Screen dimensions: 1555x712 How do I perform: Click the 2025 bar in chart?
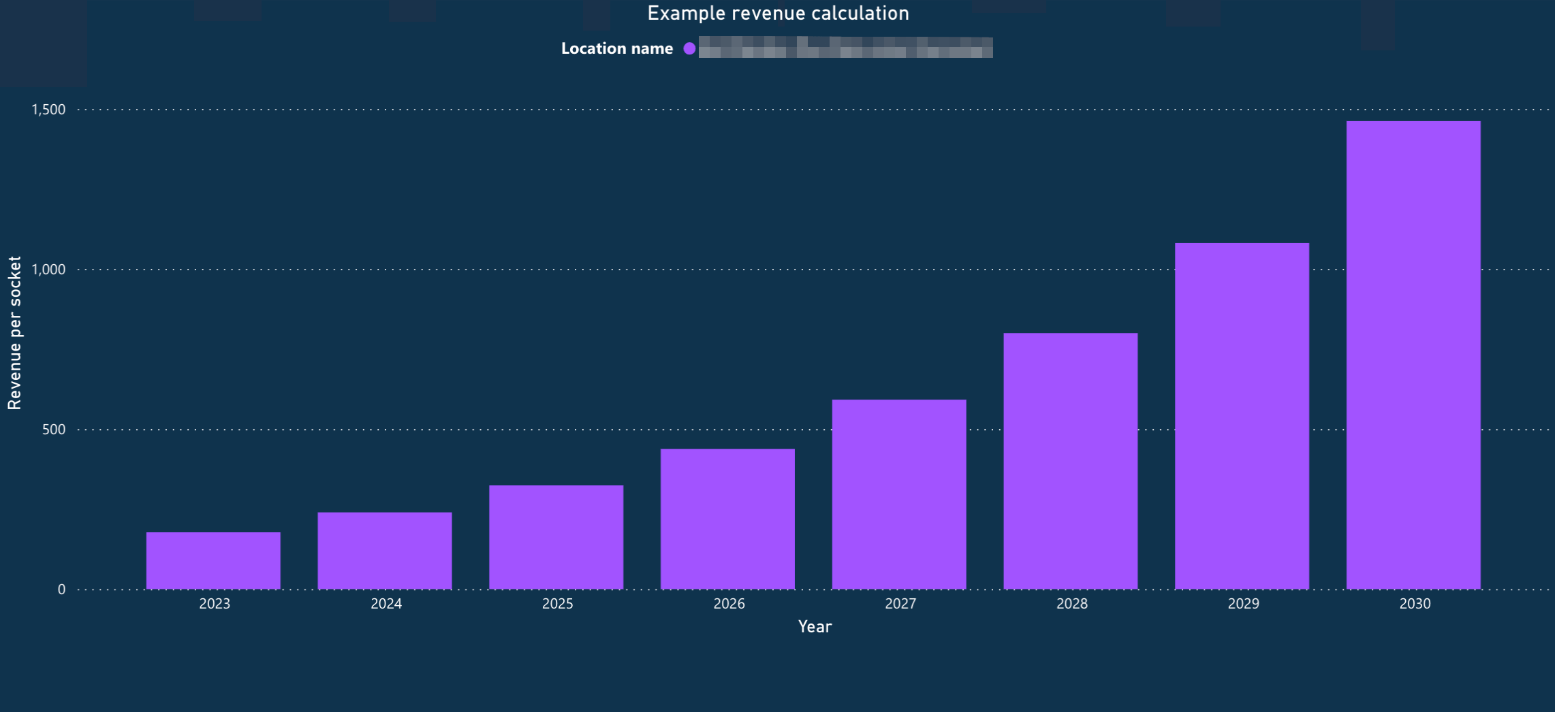(x=556, y=536)
